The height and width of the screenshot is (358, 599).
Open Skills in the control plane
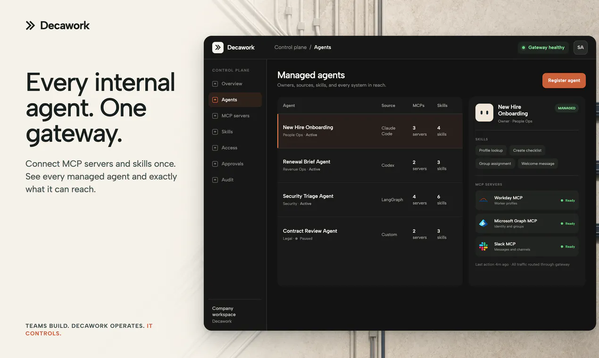(x=235, y=132)
